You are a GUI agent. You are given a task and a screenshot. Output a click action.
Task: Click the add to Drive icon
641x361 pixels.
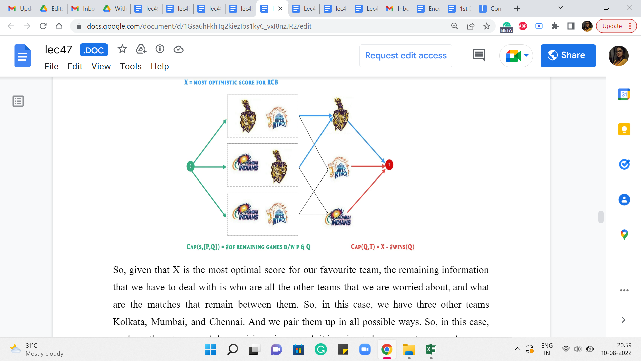(x=141, y=49)
